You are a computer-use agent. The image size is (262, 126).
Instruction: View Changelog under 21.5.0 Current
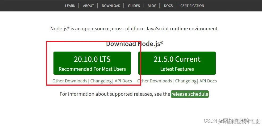[186, 81]
